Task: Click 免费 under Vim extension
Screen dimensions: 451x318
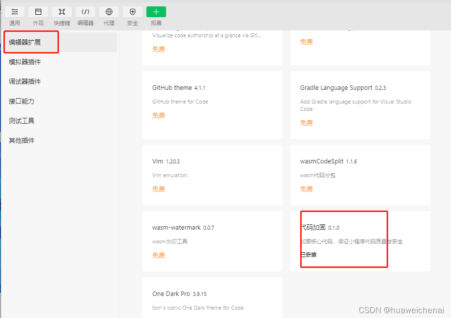Action: tap(159, 189)
